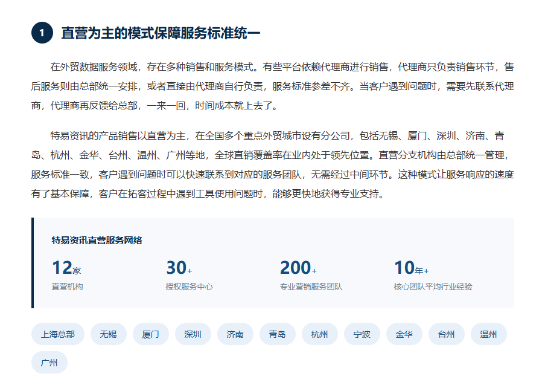Viewport: 545px width, 382px height.
Task: Click the 特易资讯直营服务网络 card title
Action: pyautogui.click(x=97, y=241)
